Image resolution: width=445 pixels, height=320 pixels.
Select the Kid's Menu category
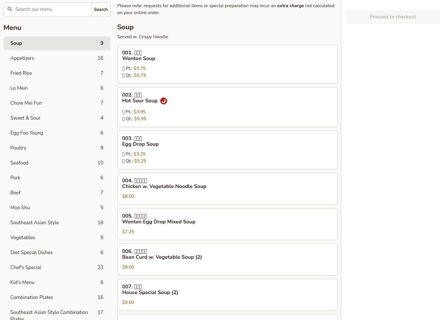57,283
